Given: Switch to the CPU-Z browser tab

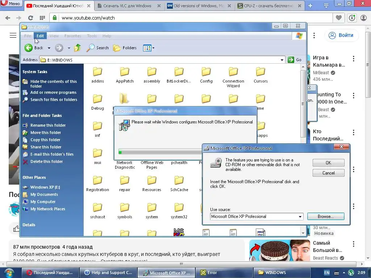Looking at the screenshot, I should click(x=269, y=6).
